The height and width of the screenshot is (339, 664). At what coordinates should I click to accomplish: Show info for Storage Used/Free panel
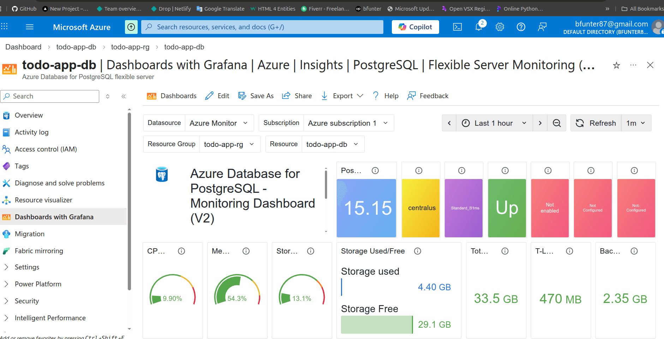pos(418,251)
